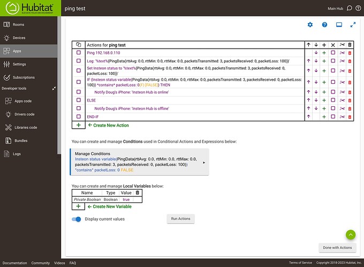Tick the checkbox left of 'Insteon Hub is offline'
Viewport: 364px width, 267px height.
tap(79, 108)
